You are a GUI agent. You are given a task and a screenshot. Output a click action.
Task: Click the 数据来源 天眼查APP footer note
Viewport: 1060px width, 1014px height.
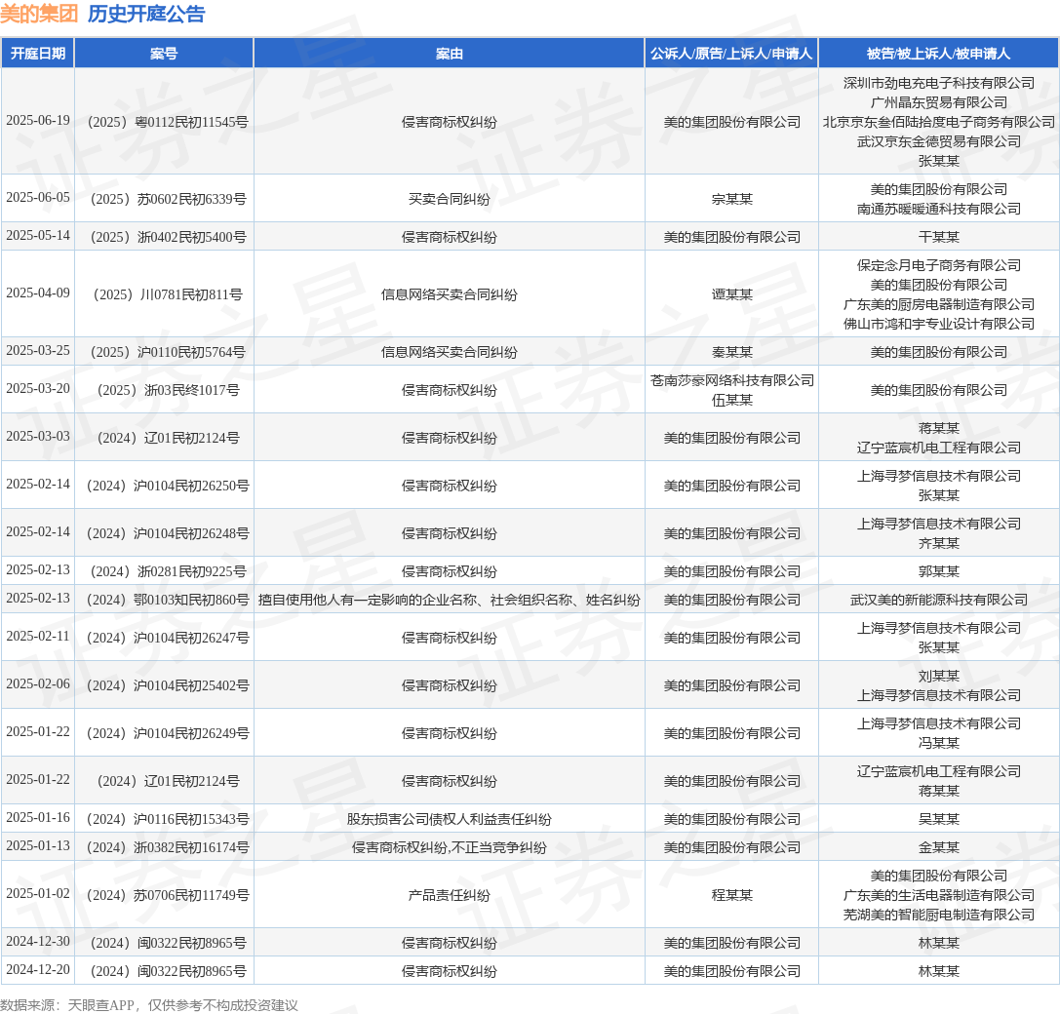coord(149,1005)
